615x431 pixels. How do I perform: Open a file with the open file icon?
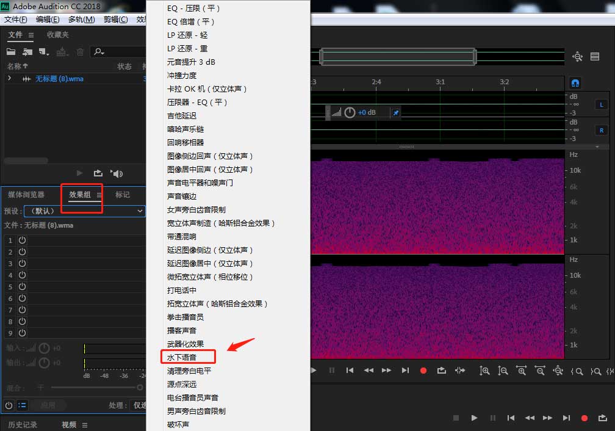pyautogui.click(x=12, y=51)
